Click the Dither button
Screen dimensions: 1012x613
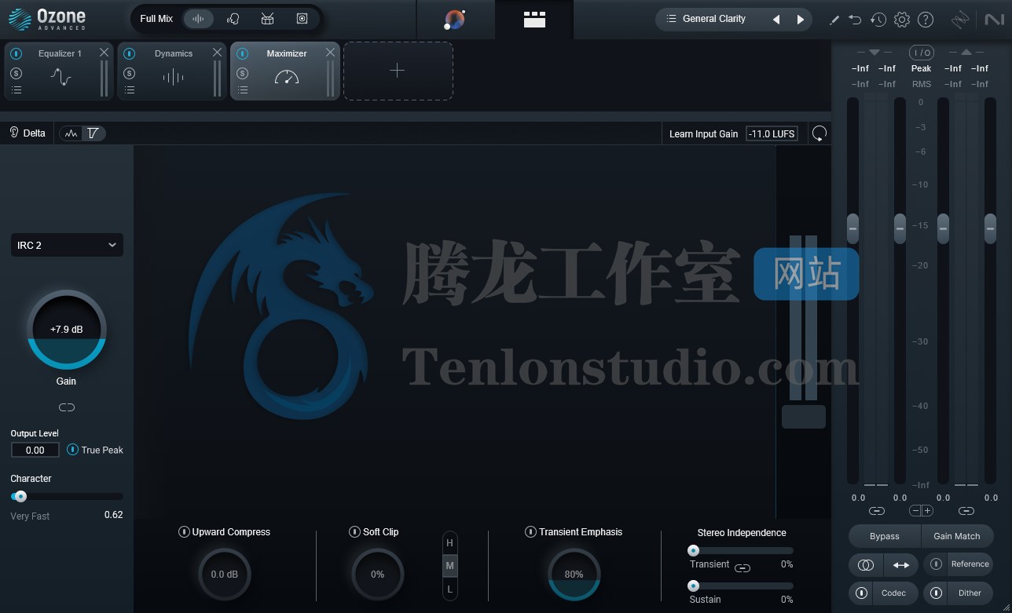(970, 593)
